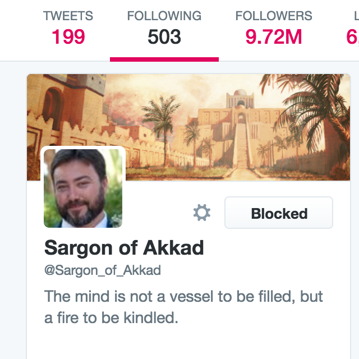
Task: Open Sargon of Akkad's profile avatar photo
Action: coord(83,188)
